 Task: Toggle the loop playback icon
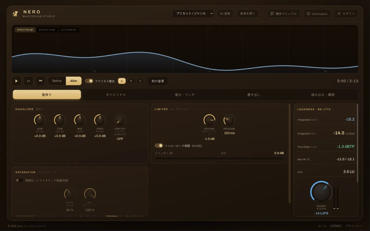[x=29, y=81]
